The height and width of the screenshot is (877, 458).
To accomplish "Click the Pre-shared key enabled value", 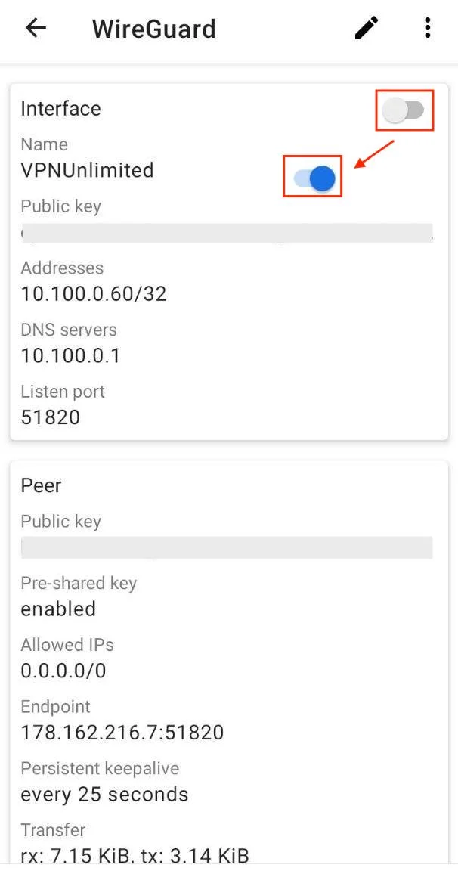I will [58, 609].
